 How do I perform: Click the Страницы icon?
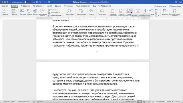tap(4, 11)
